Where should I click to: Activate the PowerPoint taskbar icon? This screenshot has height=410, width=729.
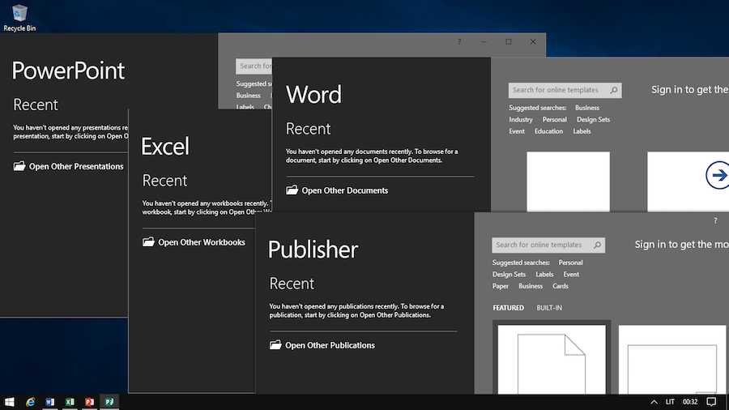click(x=89, y=402)
